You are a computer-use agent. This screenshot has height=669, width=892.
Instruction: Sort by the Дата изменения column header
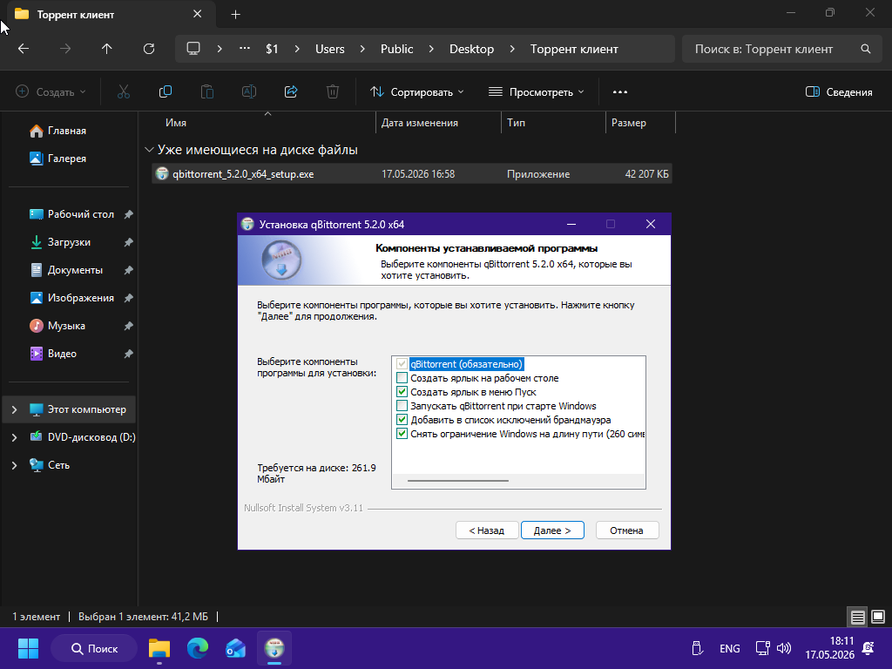point(438,123)
